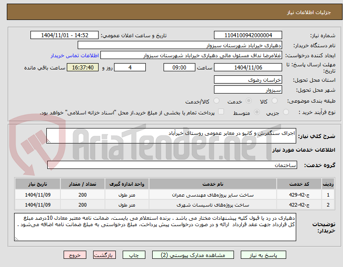The image size is (343, 267).
Task: Click the deadline hour field 09:00
Action: [x=179, y=67]
